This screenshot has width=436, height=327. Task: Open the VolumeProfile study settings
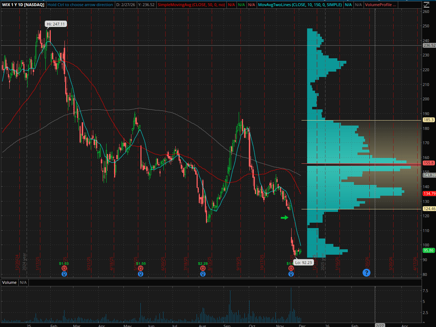380,5
